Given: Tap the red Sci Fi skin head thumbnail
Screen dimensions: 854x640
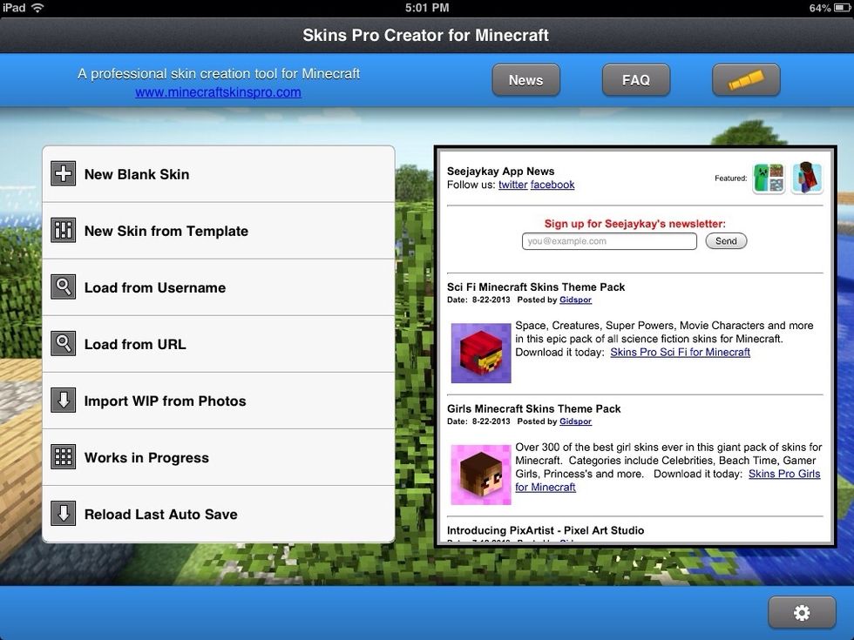Looking at the screenshot, I should tap(481, 353).
